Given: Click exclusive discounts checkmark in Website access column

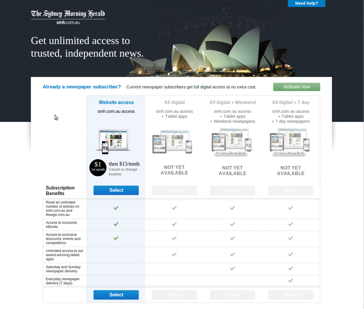Looking at the screenshot, I should click(116, 238).
